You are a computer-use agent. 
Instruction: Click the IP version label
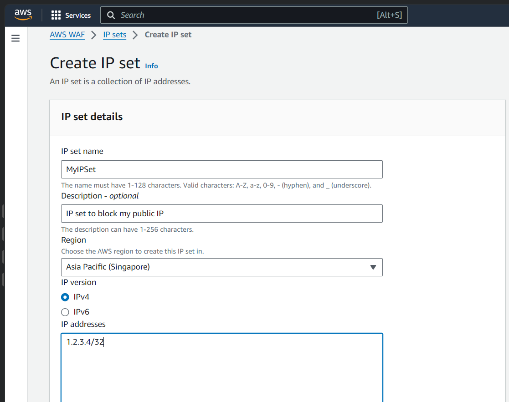pyautogui.click(x=78, y=282)
